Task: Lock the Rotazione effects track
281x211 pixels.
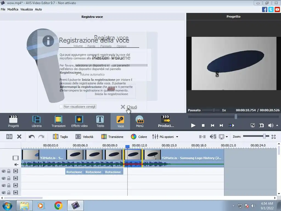Action: pyautogui.click(x=9, y=171)
